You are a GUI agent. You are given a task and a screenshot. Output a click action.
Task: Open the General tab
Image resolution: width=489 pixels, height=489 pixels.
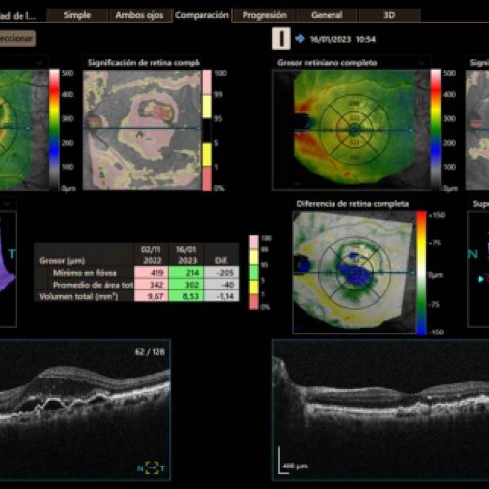click(327, 15)
